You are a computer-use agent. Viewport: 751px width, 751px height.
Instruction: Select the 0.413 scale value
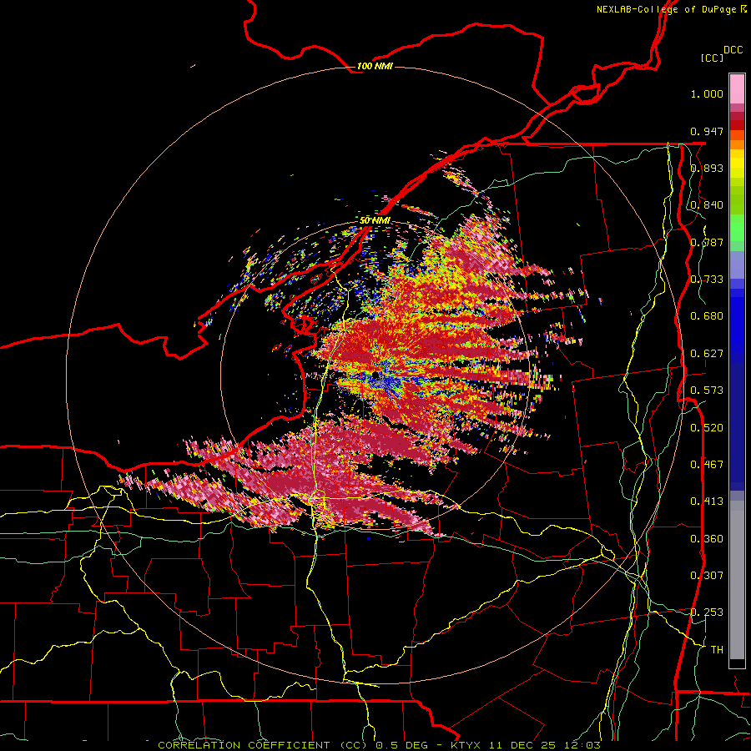click(707, 502)
